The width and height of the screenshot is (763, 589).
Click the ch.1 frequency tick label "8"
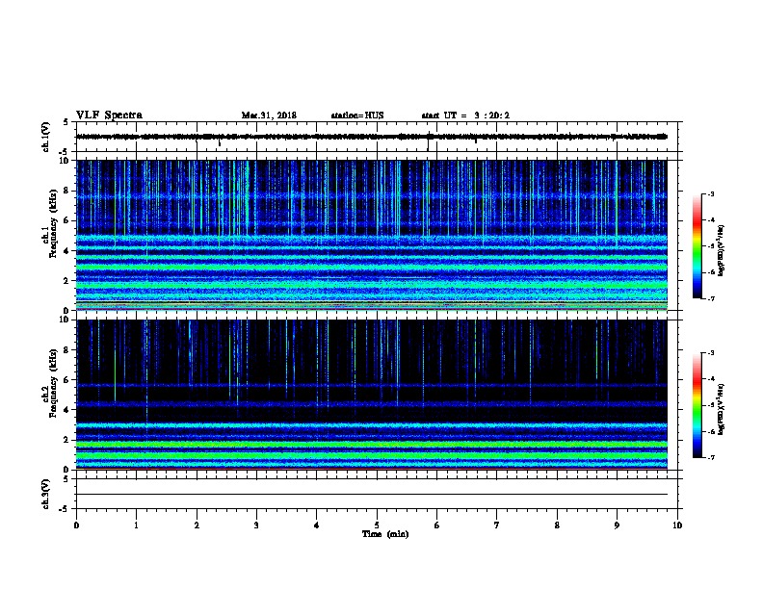[66, 191]
